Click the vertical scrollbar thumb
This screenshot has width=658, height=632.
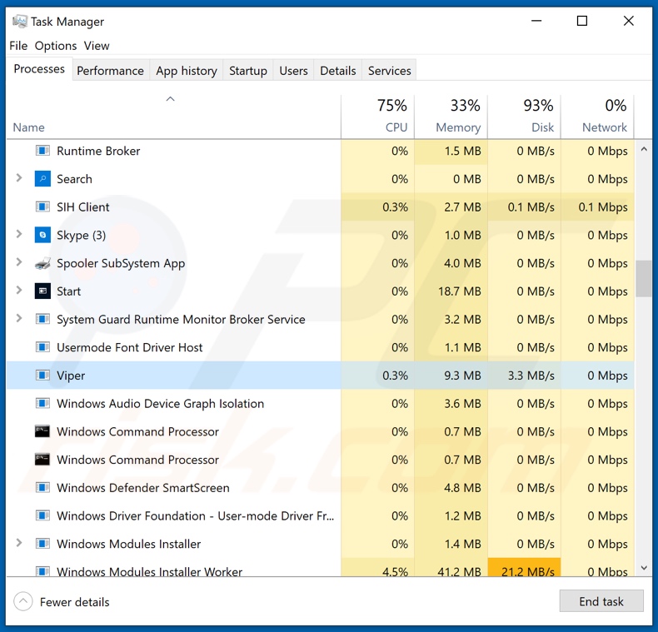point(644,279)
